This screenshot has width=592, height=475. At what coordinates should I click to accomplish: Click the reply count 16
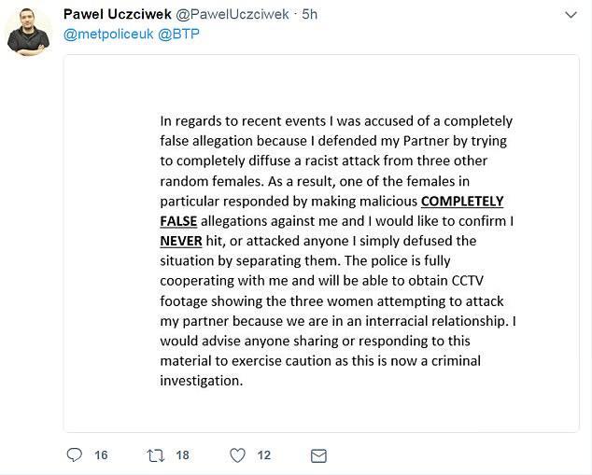click(x=101, y=455)
